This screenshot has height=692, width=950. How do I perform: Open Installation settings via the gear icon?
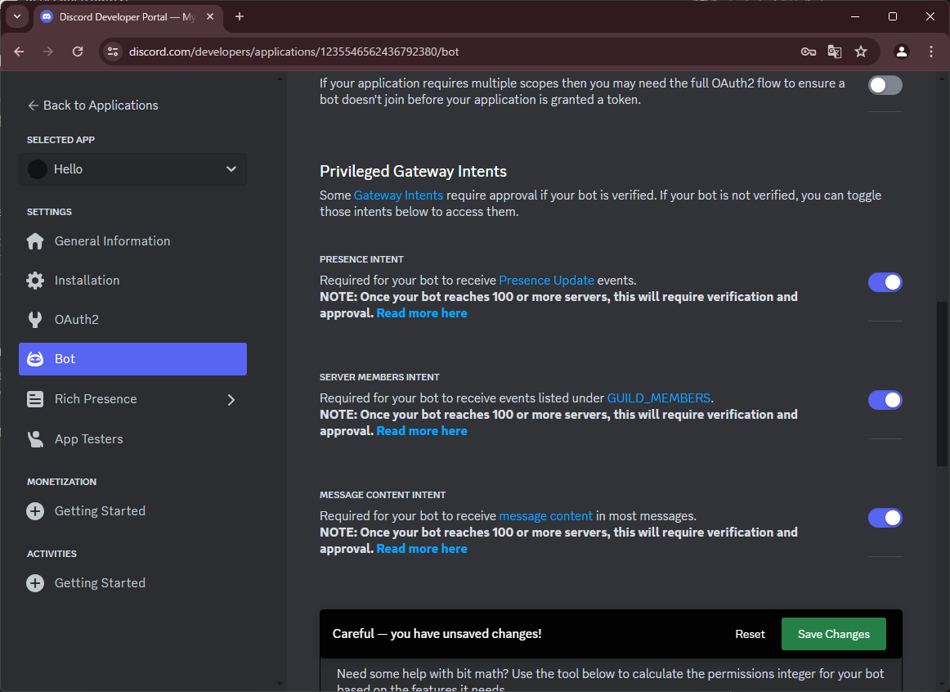pyautogui.click(x=35, y=280)
